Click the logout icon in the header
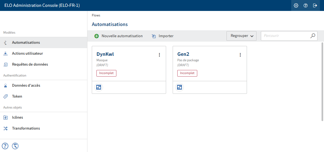 click(315, 5)
